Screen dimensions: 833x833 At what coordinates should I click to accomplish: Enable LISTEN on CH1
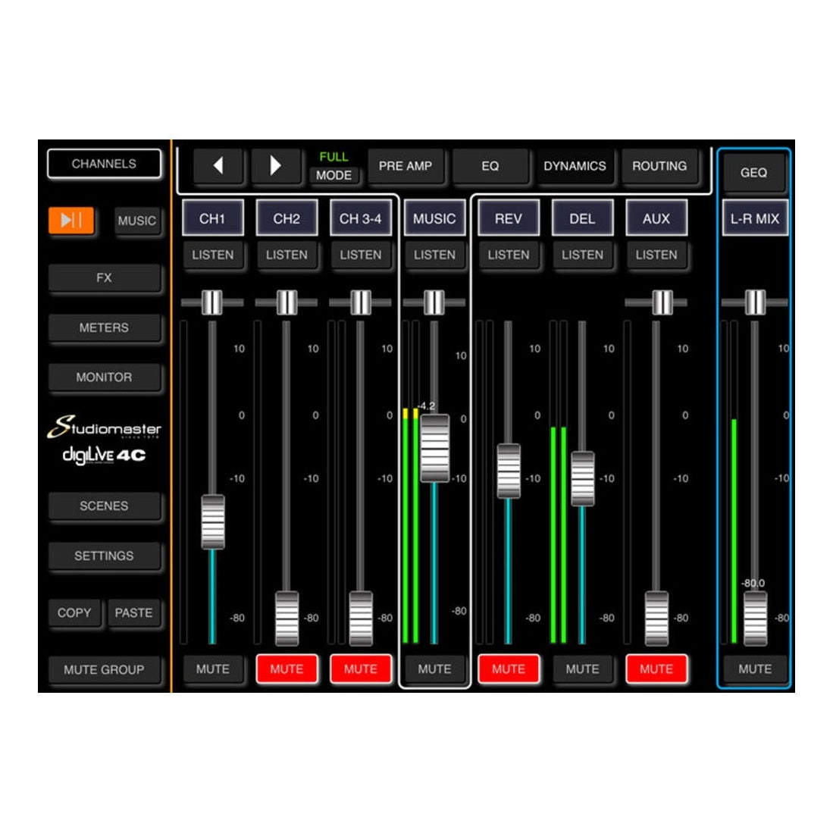pos(213,255)
